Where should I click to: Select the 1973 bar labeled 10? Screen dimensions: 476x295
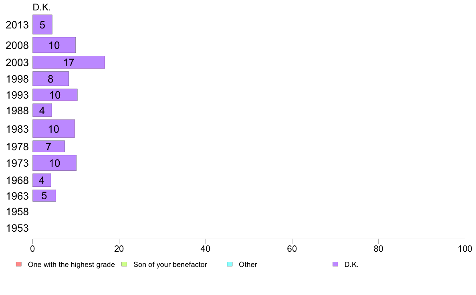click(x=54, y=163)
